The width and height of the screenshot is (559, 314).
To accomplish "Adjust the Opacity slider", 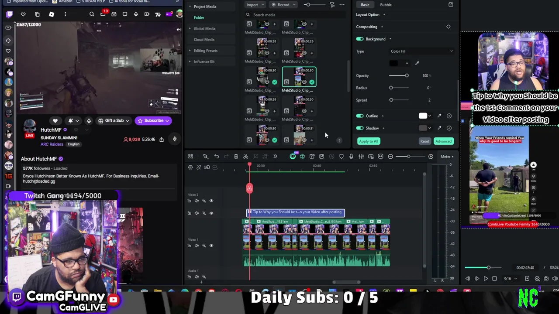I will click(x=399, y=76).
